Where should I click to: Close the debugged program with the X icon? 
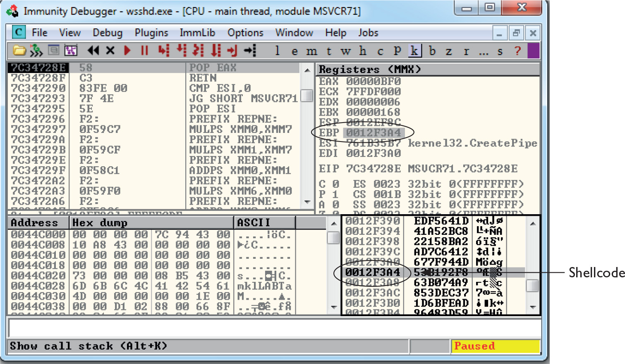110,51
